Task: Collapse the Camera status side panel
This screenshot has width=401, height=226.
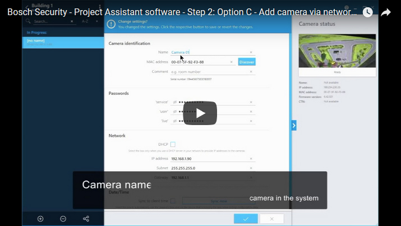Action: (294, 126)
